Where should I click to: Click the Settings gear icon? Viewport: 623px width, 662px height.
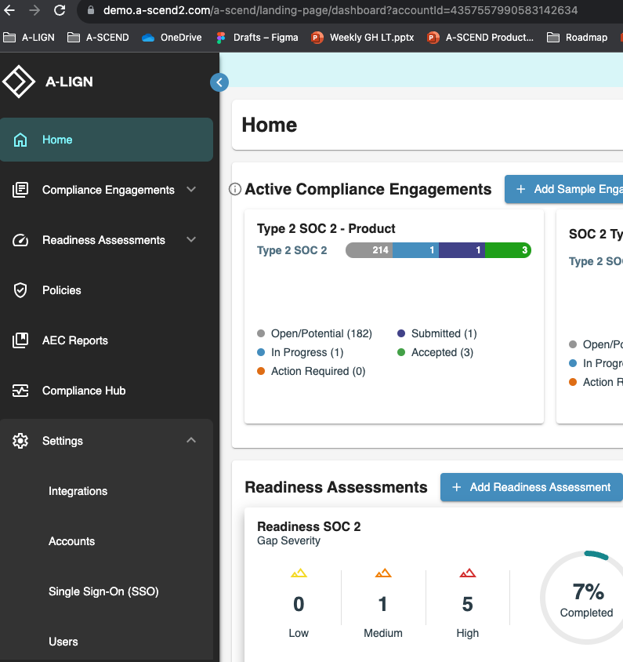click(x=20, y=441)
